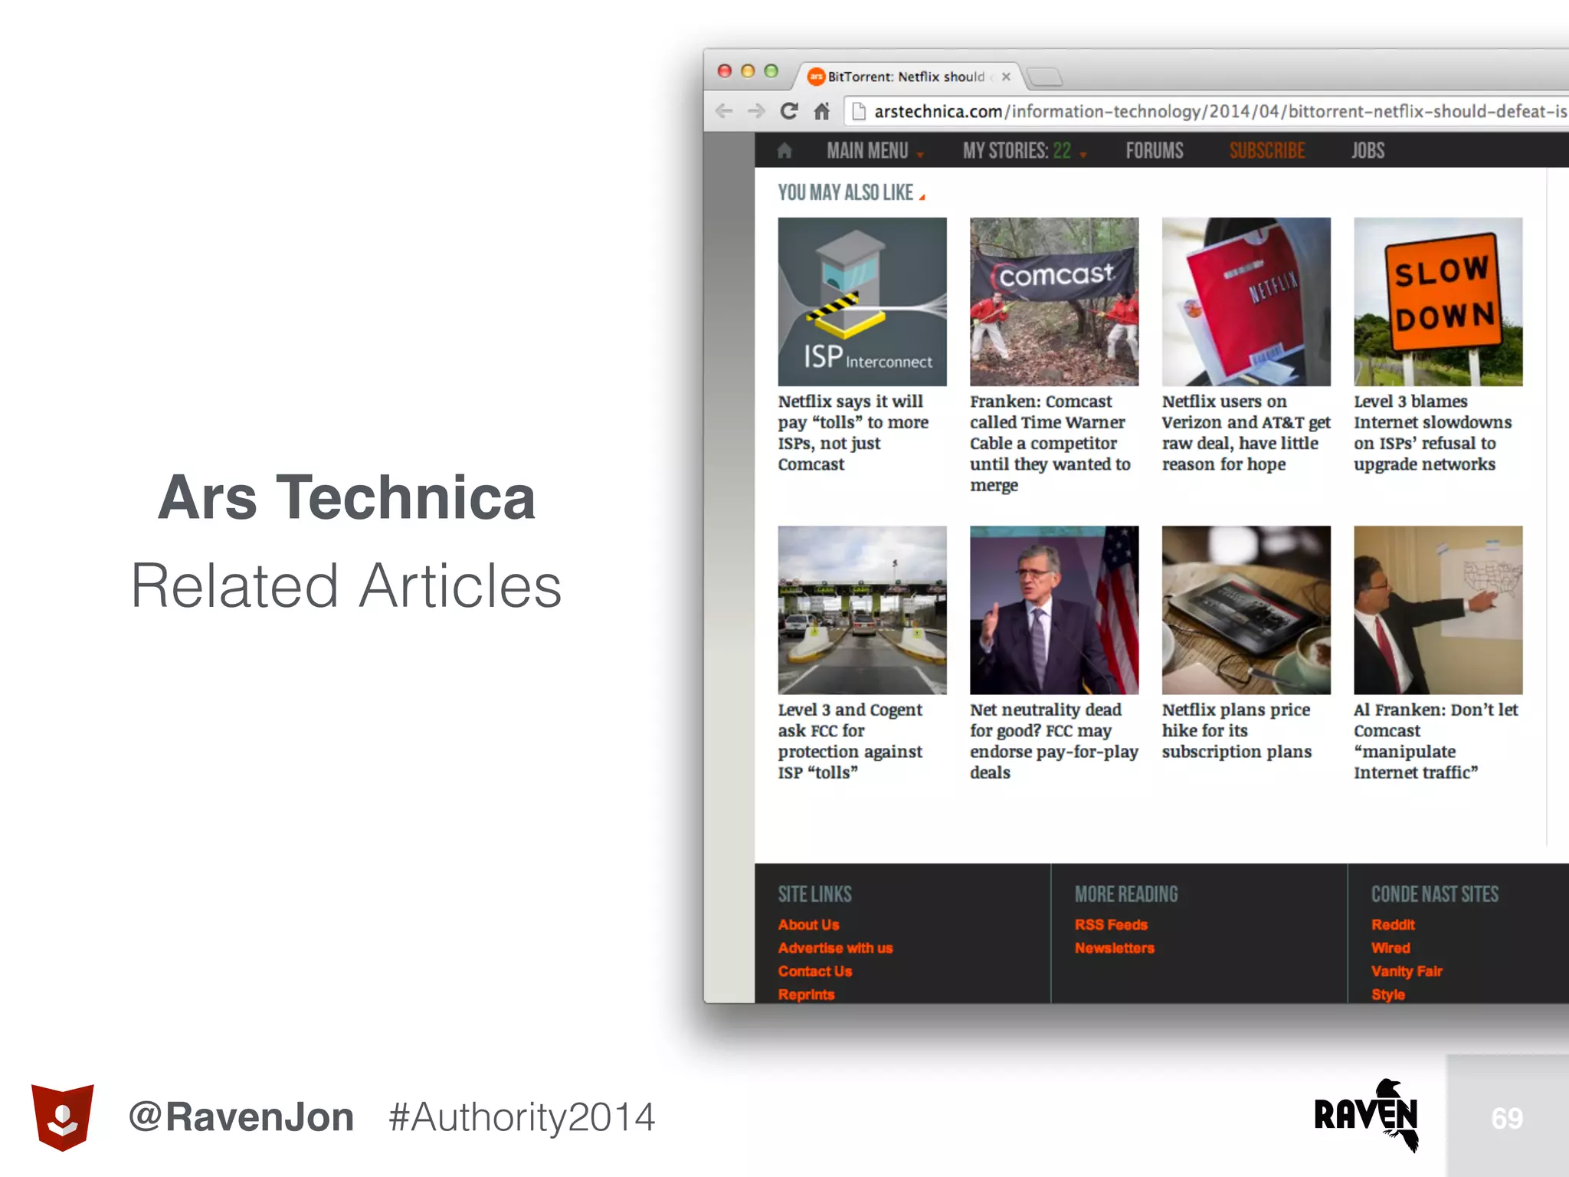Image resolution: width=1569 pixels, height=1177 pixels.
Task: Open the tablet and coffee thumbnail
Action: [x=1246, y=610]
